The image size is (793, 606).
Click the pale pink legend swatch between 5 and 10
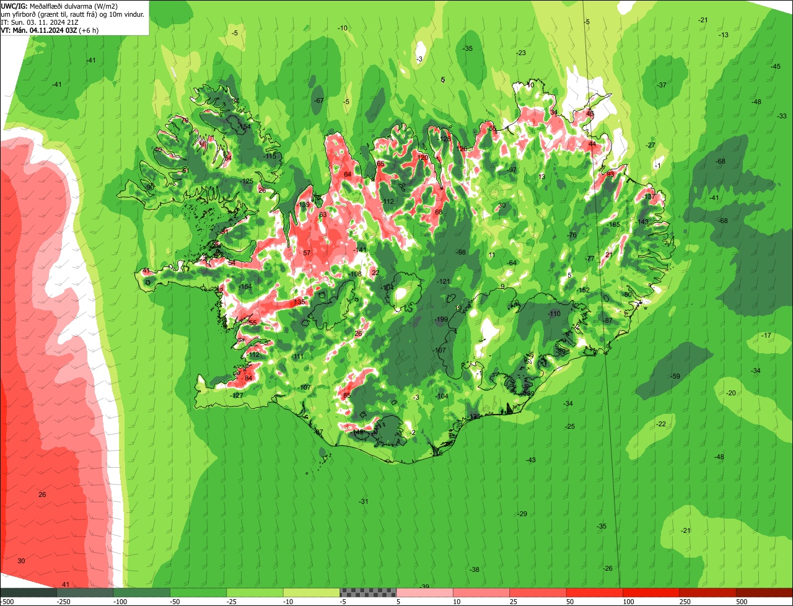tap(424, 592)
